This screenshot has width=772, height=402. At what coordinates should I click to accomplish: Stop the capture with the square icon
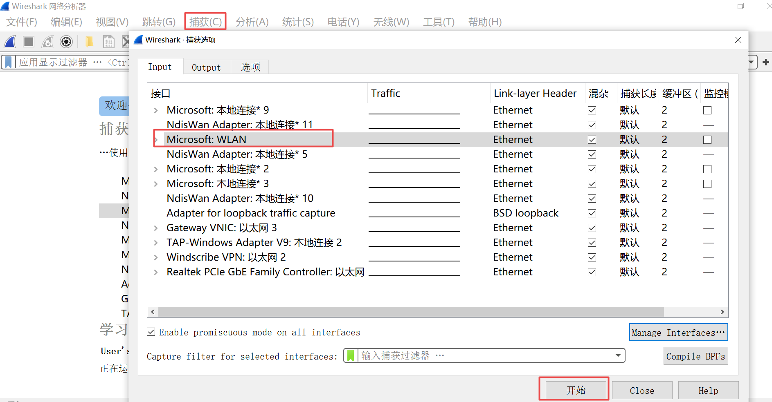pos(29,42)
